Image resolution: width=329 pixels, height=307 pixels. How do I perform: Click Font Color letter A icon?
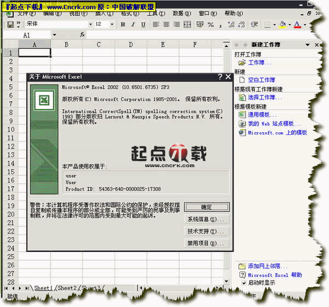pyautogui.click(x=297, y=25)
